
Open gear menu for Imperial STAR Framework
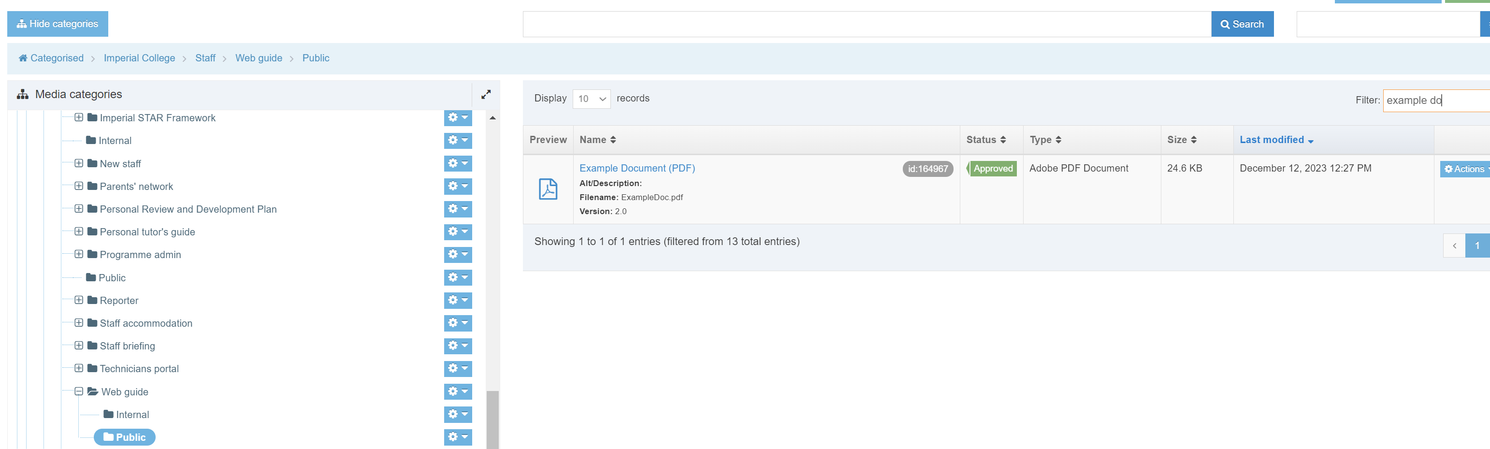[x=458, y=117]
